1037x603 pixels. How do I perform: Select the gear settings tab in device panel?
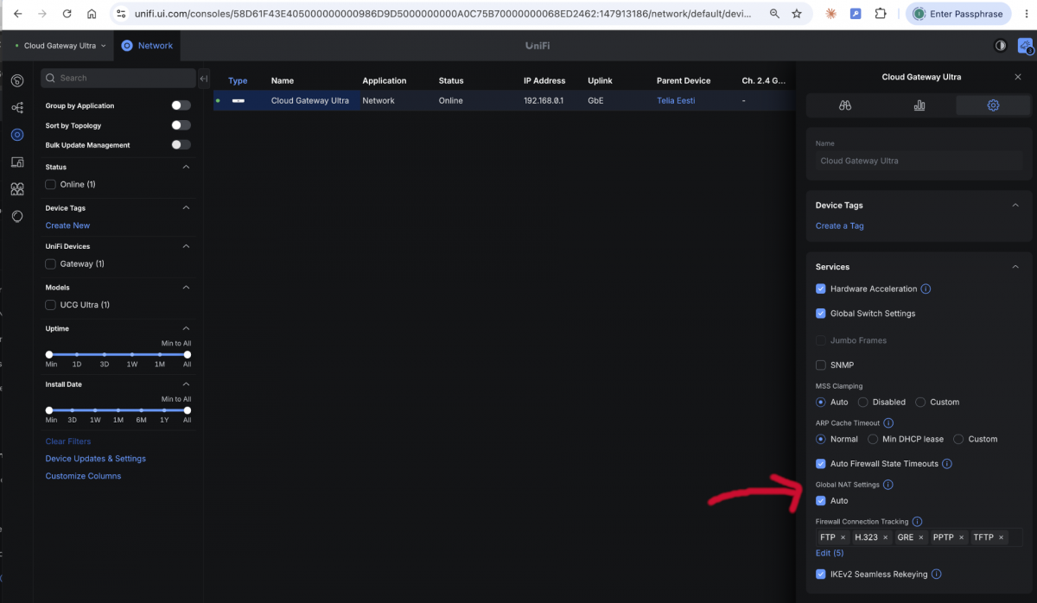(x=993, y=105)
